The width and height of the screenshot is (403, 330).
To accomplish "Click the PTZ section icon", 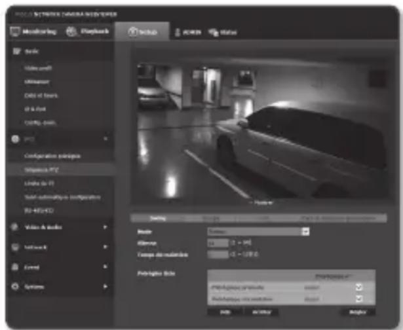I will 15,140.
